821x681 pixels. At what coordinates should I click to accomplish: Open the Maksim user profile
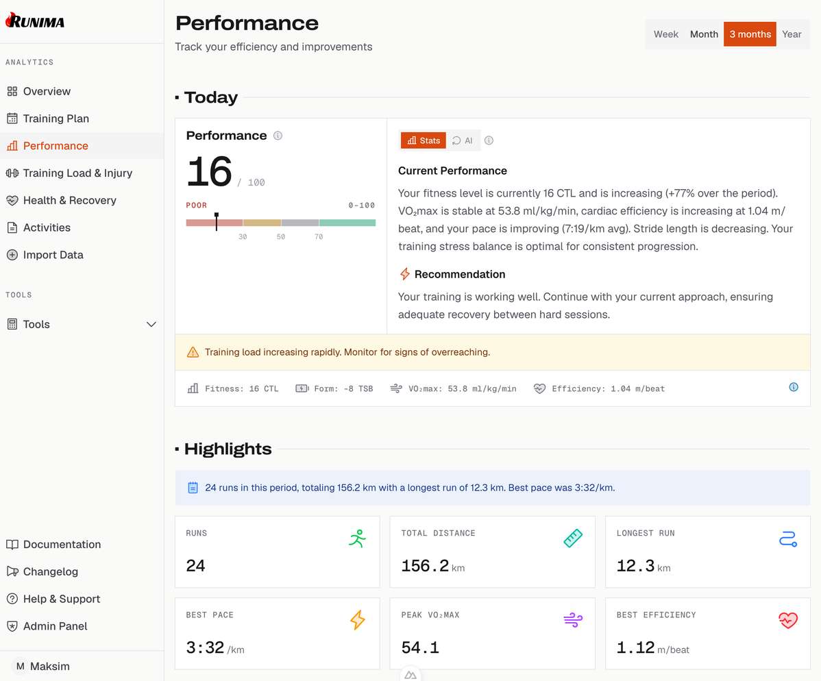tap(50, 667)
